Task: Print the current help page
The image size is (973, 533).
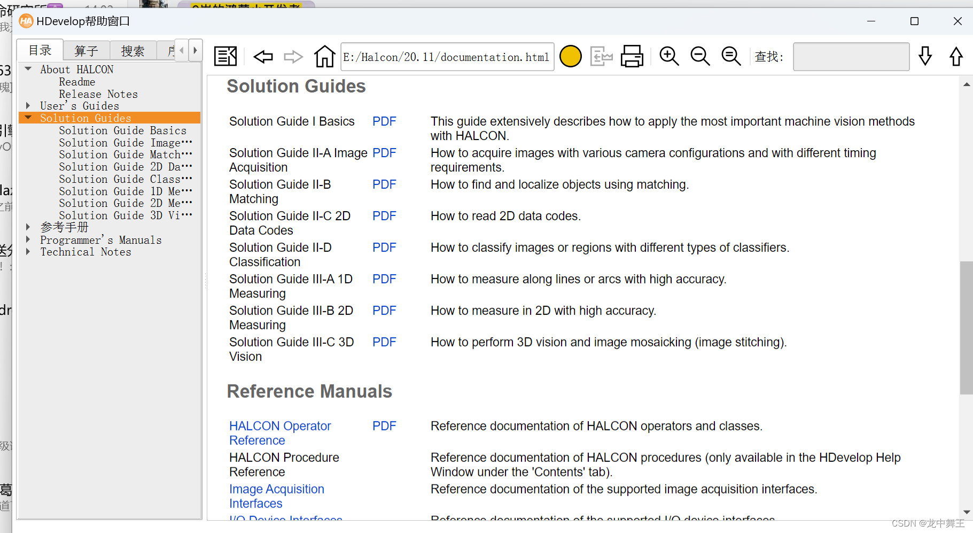Action: coord(632,56)
